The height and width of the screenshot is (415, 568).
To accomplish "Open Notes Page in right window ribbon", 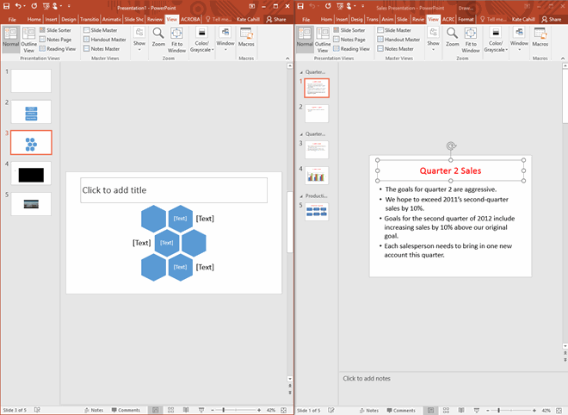I will point(349,39).
